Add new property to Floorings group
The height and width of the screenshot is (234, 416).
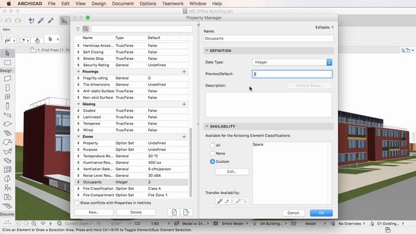(184, 71)
